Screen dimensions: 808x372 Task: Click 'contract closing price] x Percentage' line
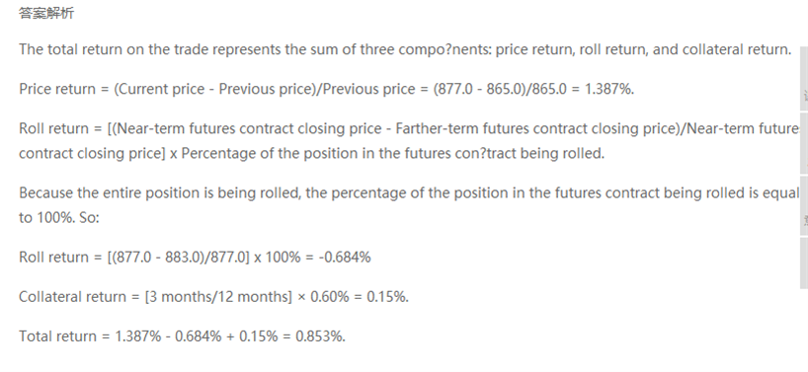coord(311,153)
